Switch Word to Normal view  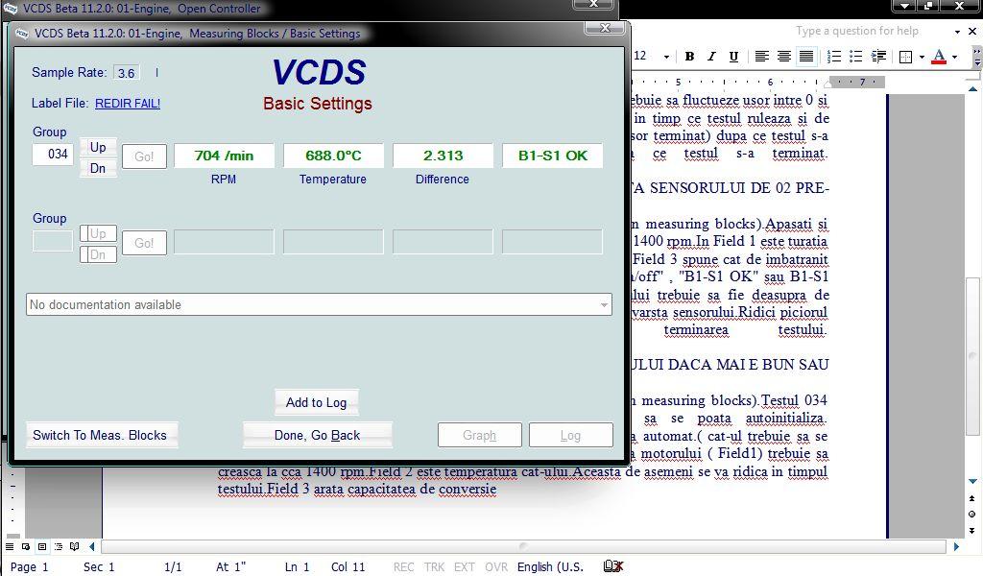[10, 546]
